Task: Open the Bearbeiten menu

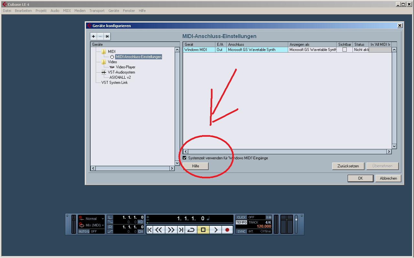Action: click(x=23, y=11)
